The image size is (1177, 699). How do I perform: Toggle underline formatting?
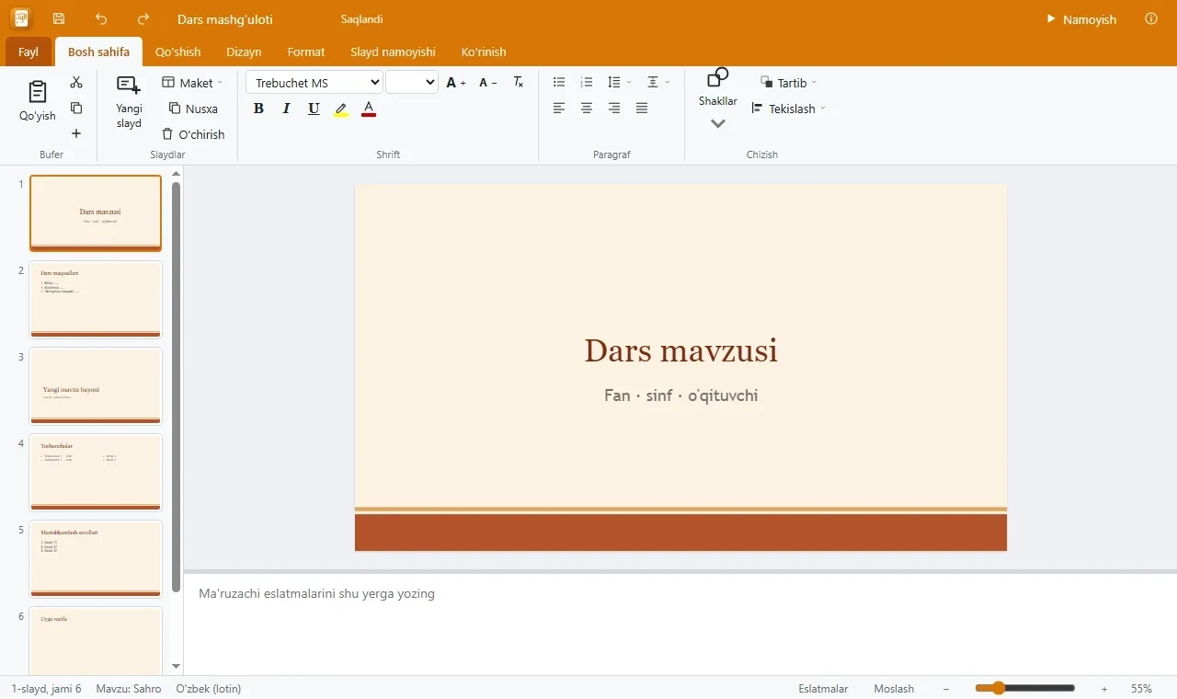tap(314, 109)
